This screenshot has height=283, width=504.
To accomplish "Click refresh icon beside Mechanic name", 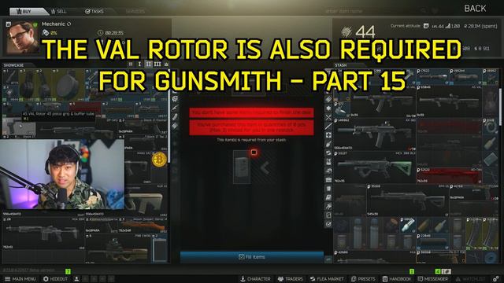I will (x=69, y=24).
